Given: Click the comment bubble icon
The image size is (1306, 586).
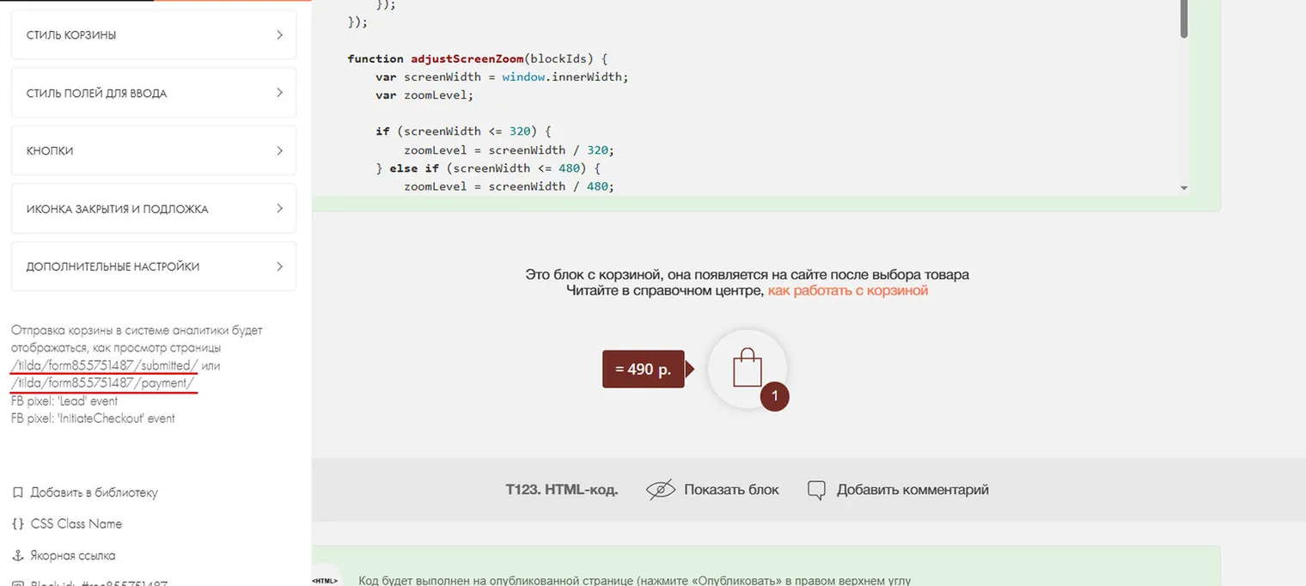Looking at the screenshot, I should coord(817,490).
